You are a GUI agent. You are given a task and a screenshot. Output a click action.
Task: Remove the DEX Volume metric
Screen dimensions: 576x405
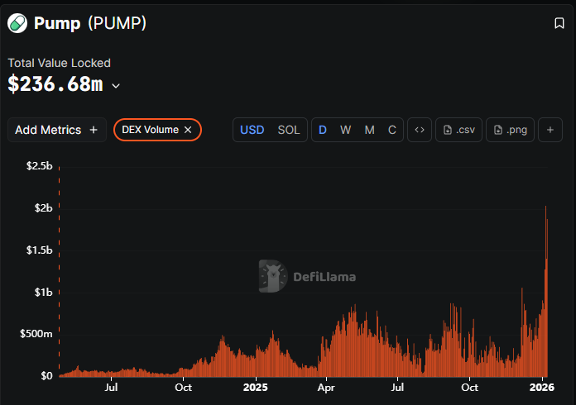188,130
